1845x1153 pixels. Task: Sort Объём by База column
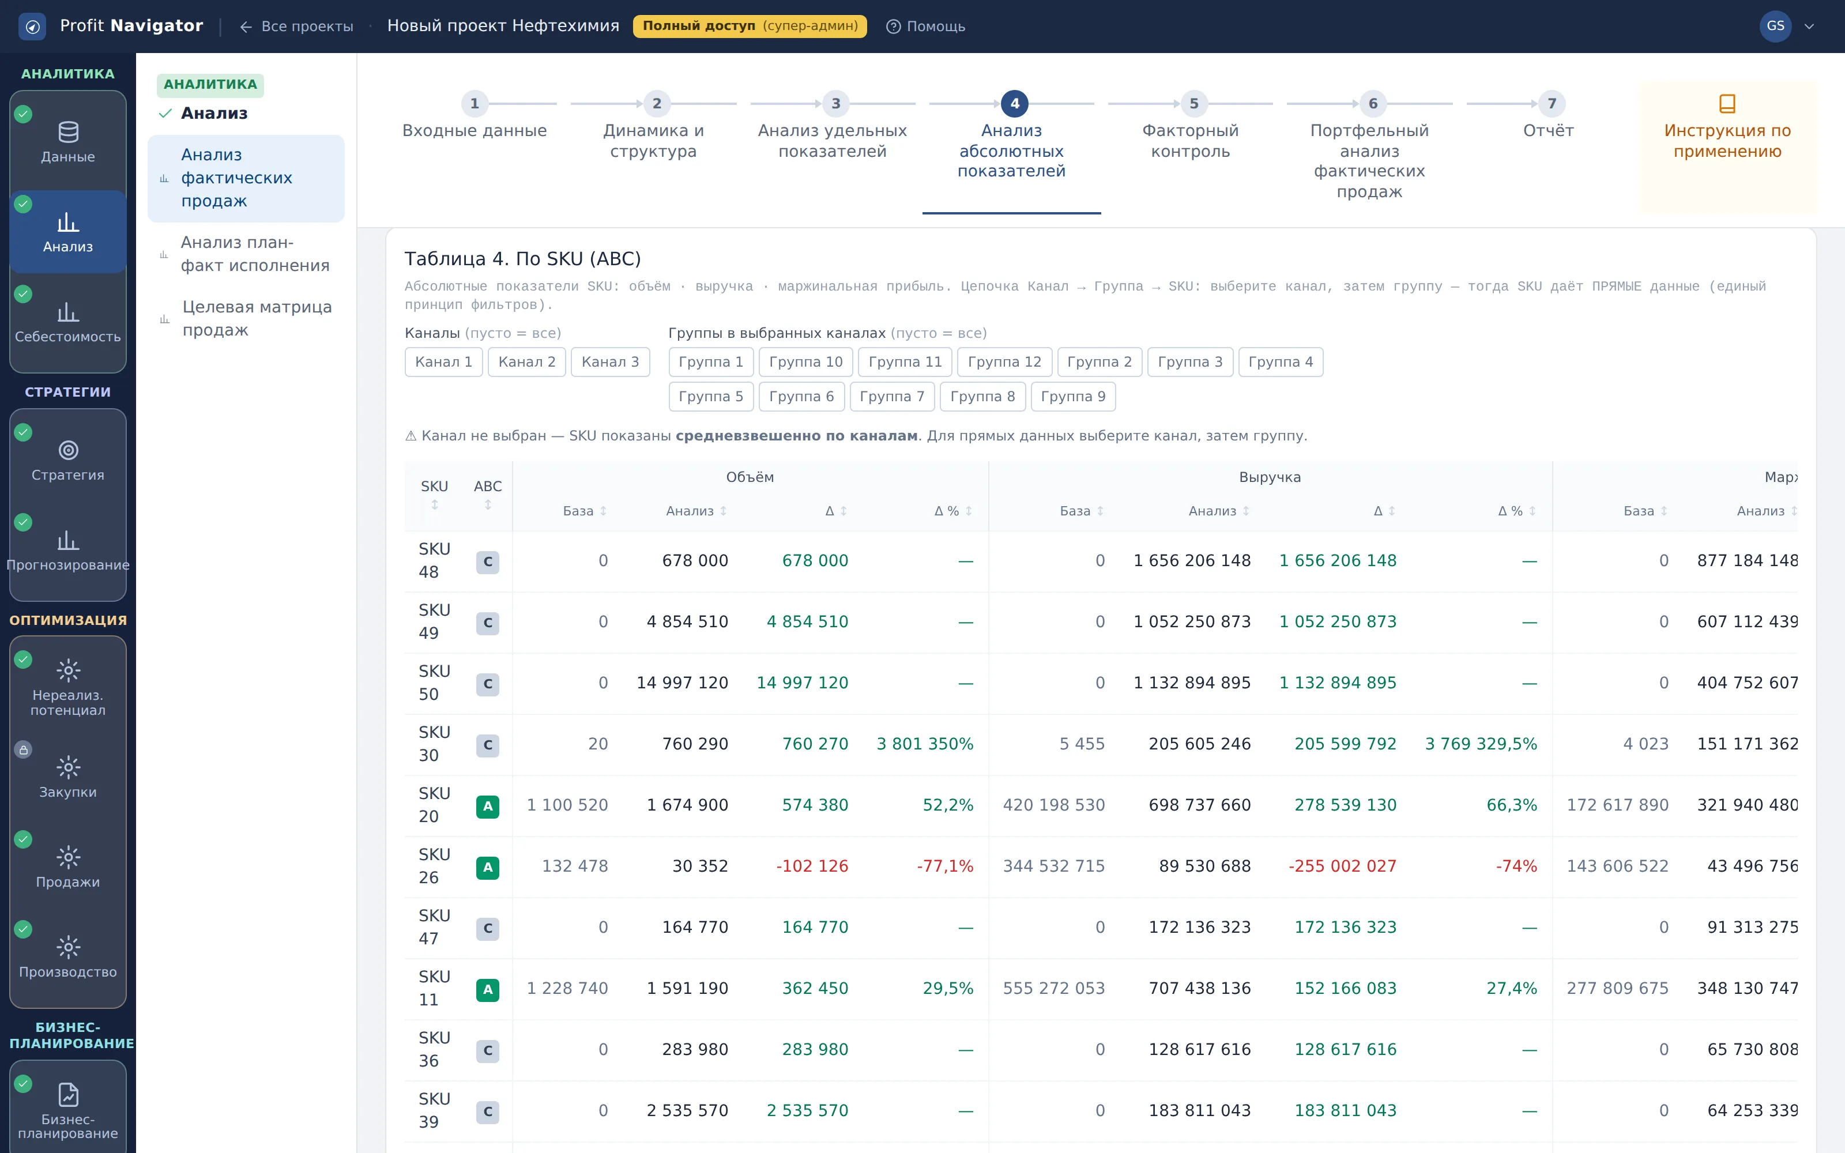[585, 511]
